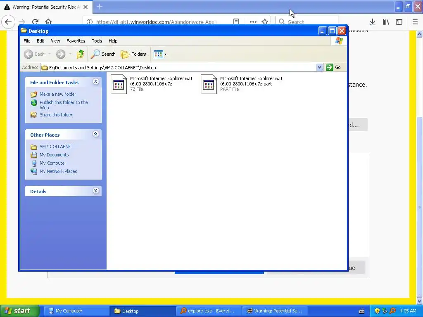Click the Firefox page scrollbar up arrow
This screenshot has height=317, width=423.
419,34
